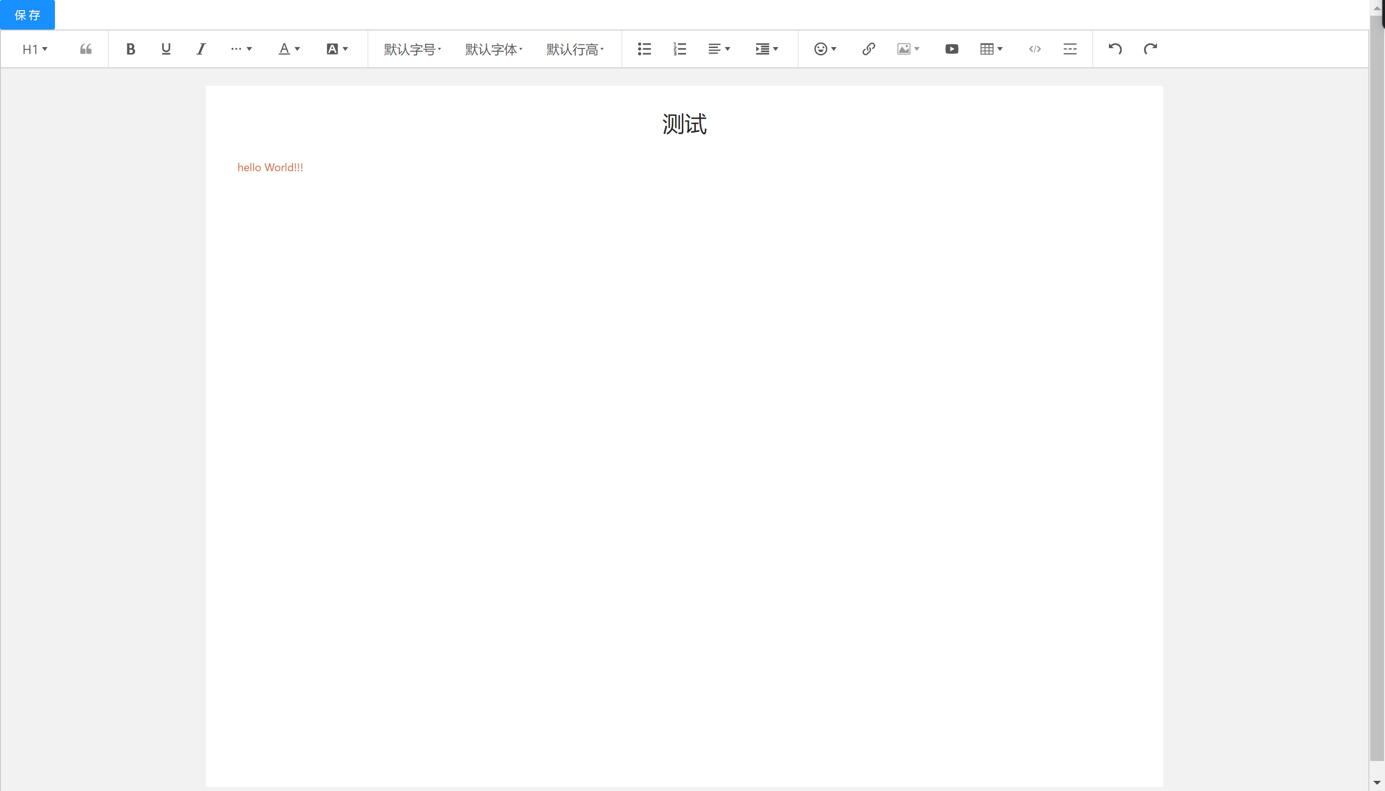This screenshot has width=1385, height=791.
Task: Redo the last edit
Action: 1150,49
